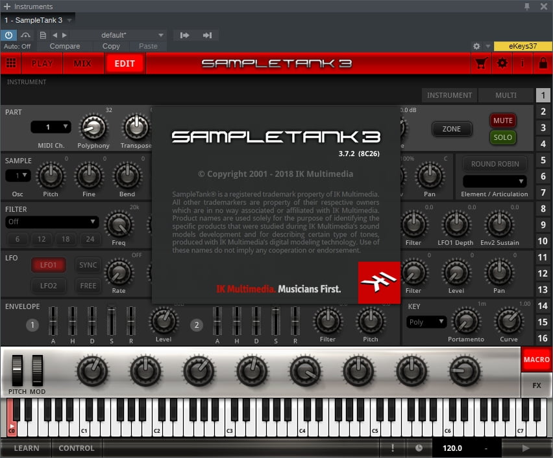The height and width of the screenshot is (458, 553).
Task: Toggle LFO SYNC mode
Action: (88, 265)
